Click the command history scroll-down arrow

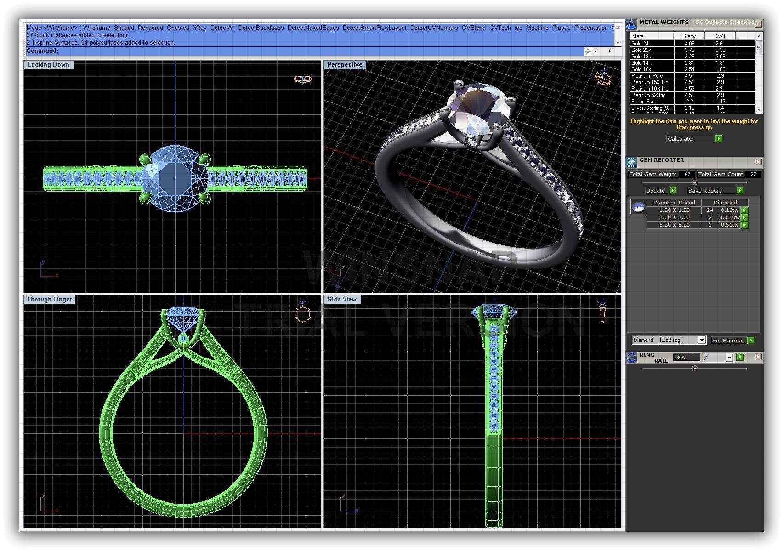[x=618, y=42]
